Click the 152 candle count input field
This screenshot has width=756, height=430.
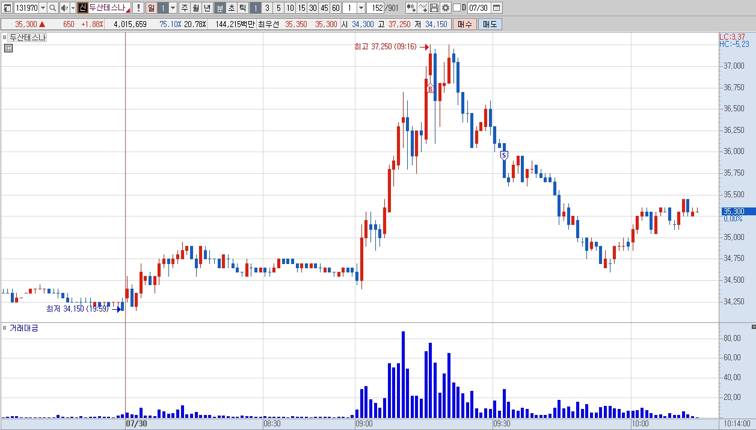point(375,8)
